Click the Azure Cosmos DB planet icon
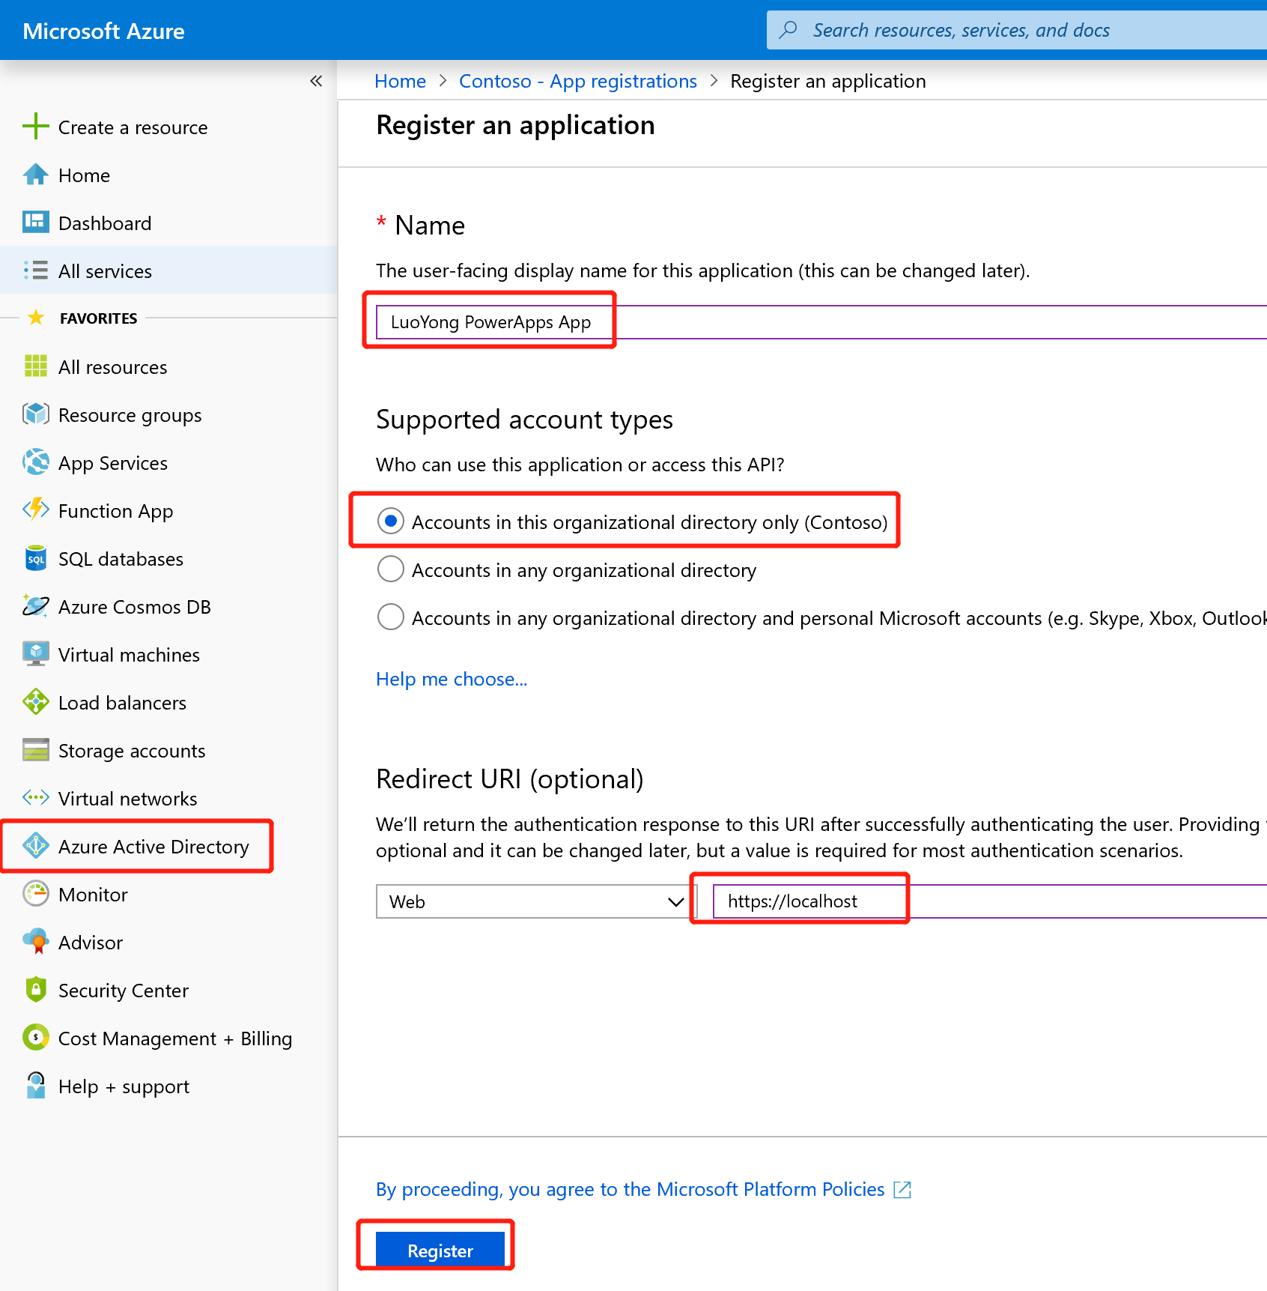The width and height of the screenshot is (1267, 1291). [x=35, y=606]
